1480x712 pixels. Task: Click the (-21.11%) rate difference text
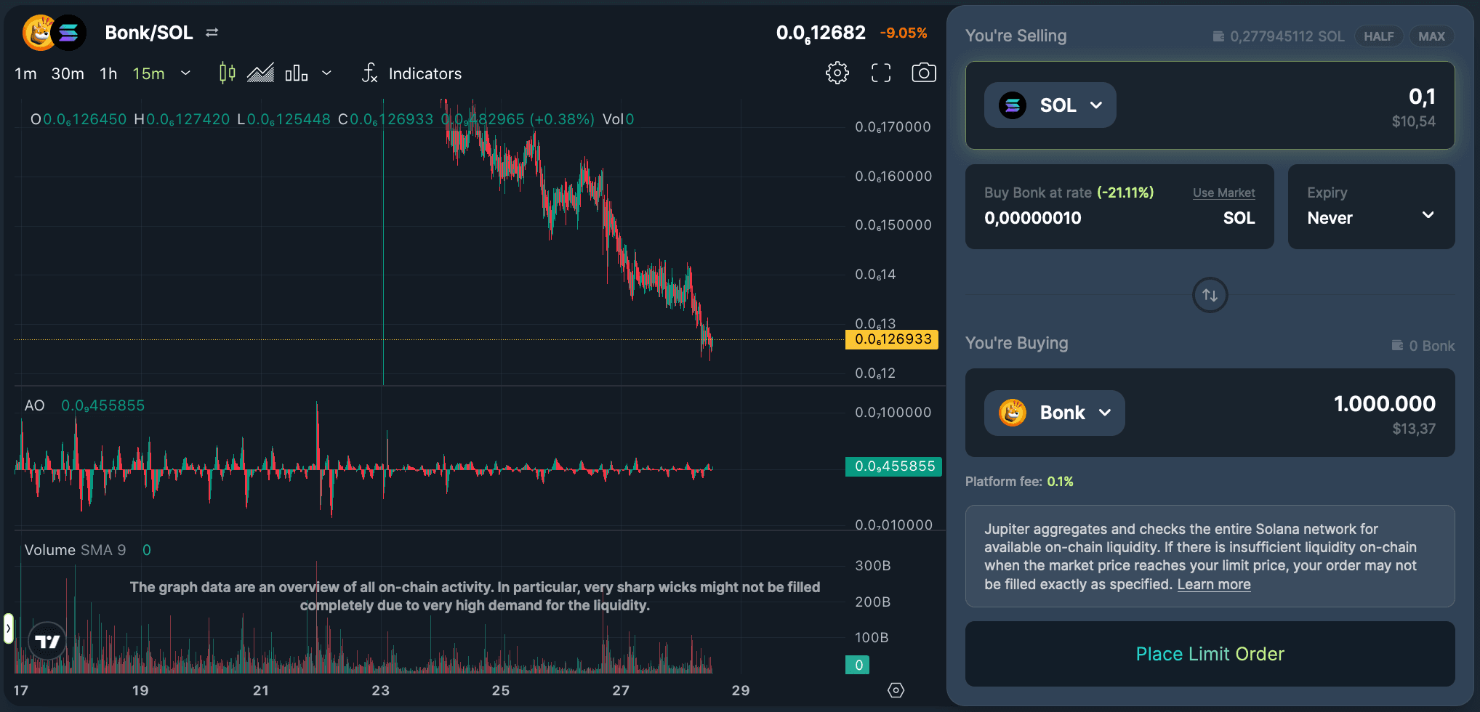point(1125,193)
